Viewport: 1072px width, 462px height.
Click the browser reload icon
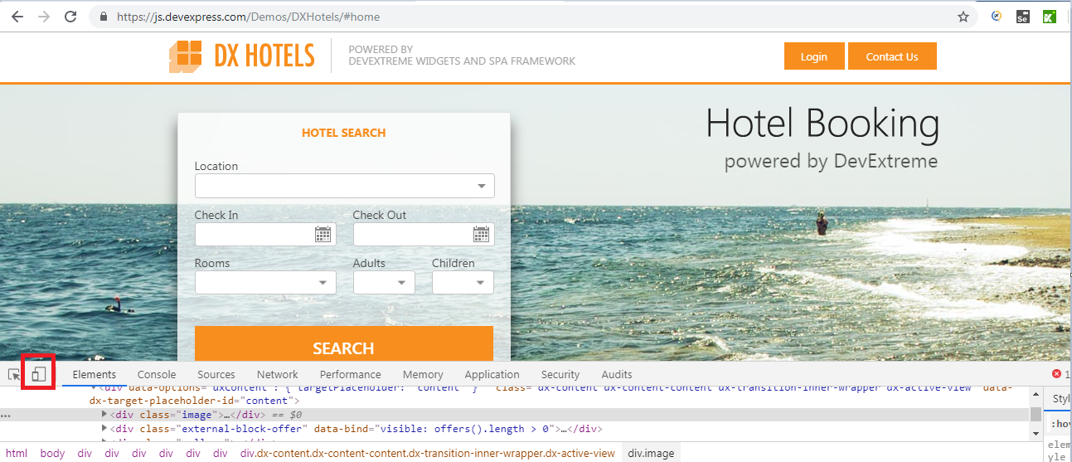click(70, 17)
